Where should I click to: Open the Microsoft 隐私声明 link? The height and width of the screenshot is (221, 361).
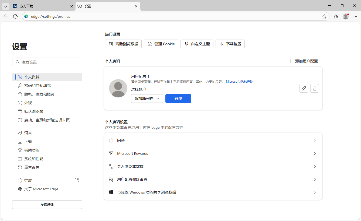(x=239, y=81)
